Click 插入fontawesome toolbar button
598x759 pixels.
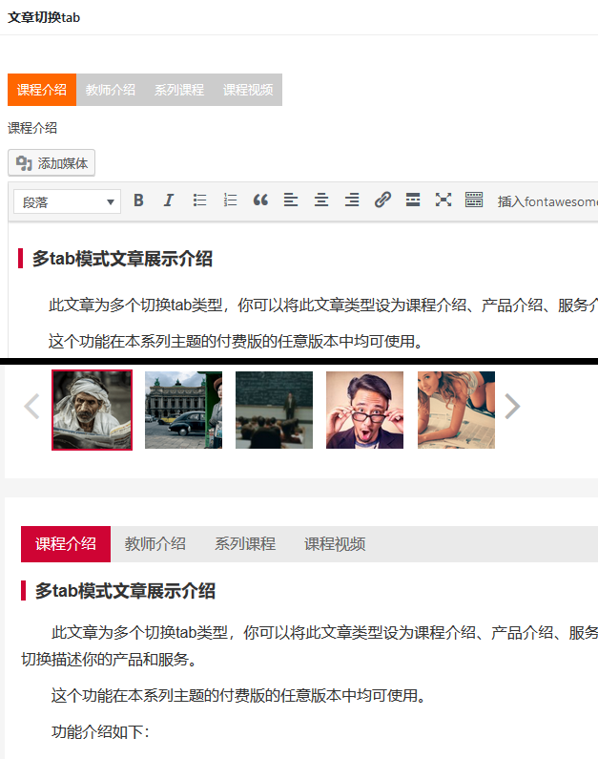pyautogui.click(x=547, y=201)
